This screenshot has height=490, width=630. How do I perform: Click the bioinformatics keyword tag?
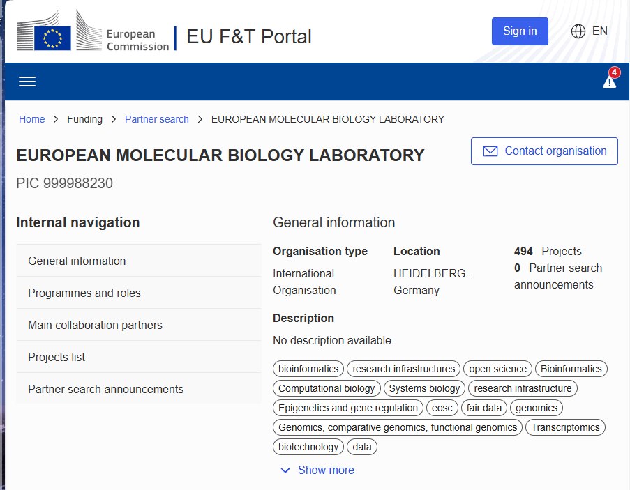point(308,369)
